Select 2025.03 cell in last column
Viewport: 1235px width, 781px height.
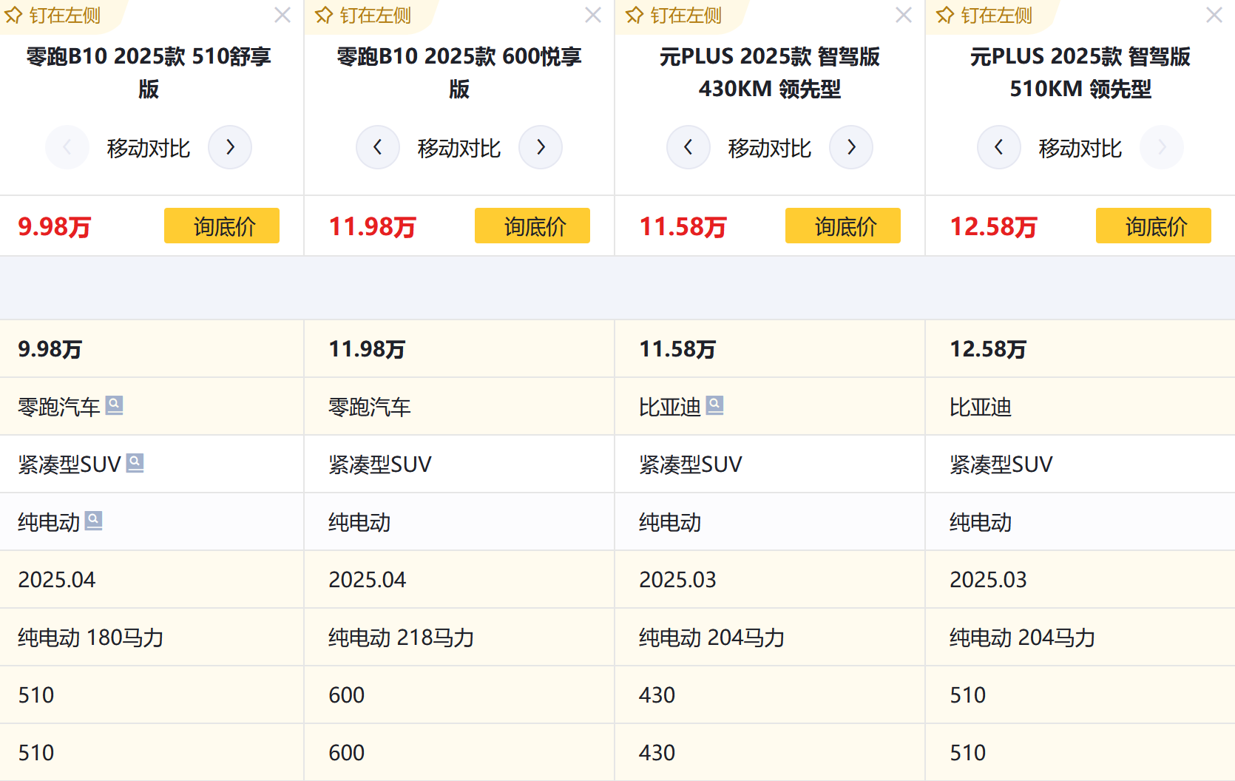1080,579
